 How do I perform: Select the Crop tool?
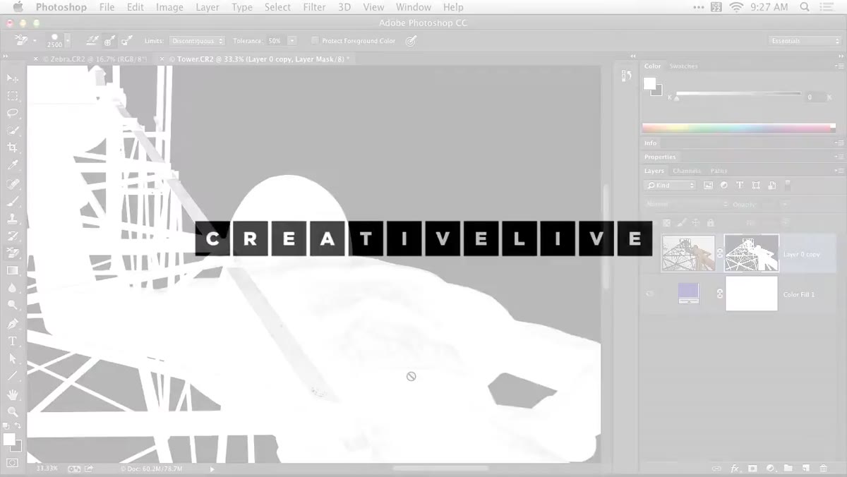coord(13,147)
